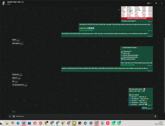The image size is (165, 126).
Task: Open the LINE app taskbar icon
Action: tap(74, 123)
